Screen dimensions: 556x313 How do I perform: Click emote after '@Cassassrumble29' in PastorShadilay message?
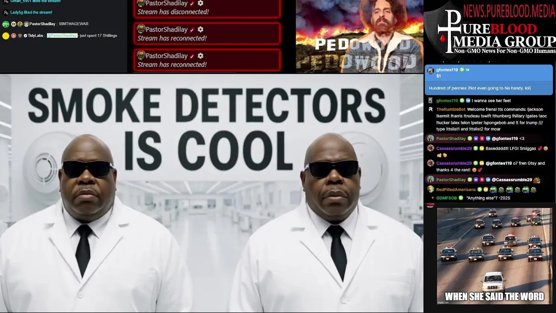coord(536,180)
